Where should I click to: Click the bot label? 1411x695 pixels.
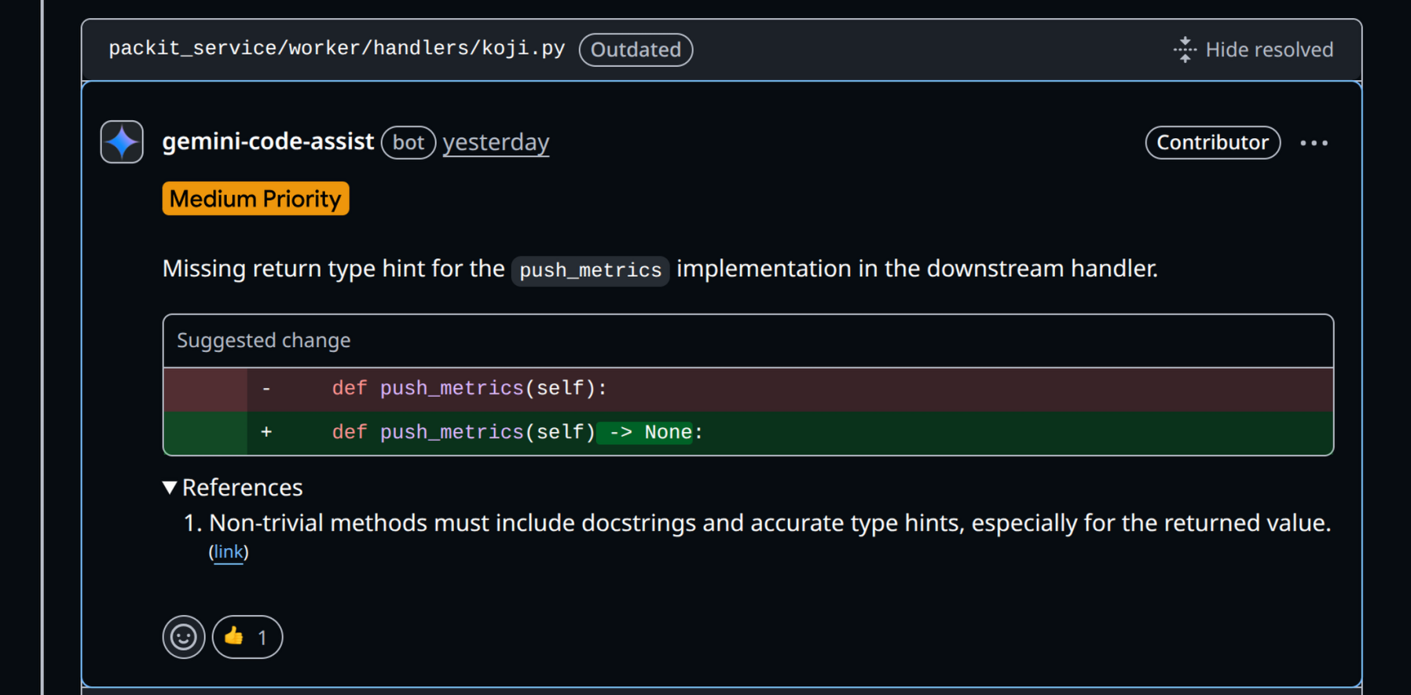409,142
